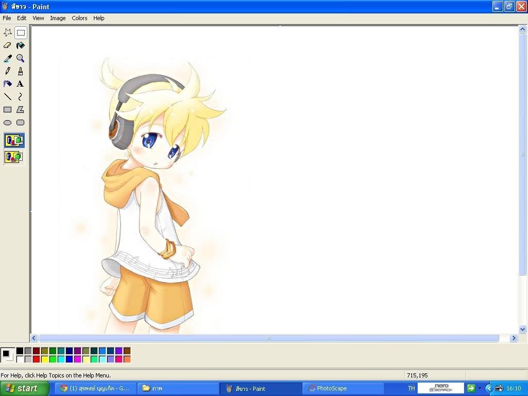Enable the opaque selection option
This screenshot has height=396, width=528.
14,140
